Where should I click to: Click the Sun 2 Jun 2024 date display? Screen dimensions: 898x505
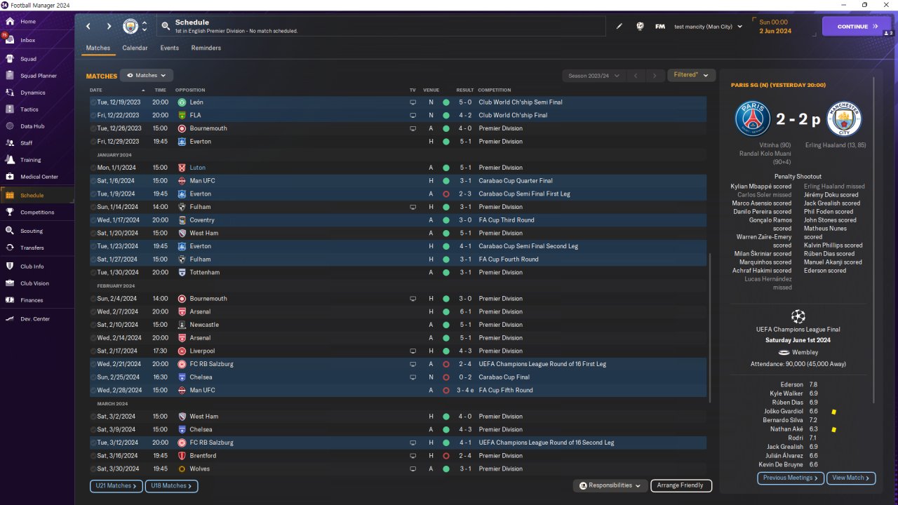click(x=775, y=27)
